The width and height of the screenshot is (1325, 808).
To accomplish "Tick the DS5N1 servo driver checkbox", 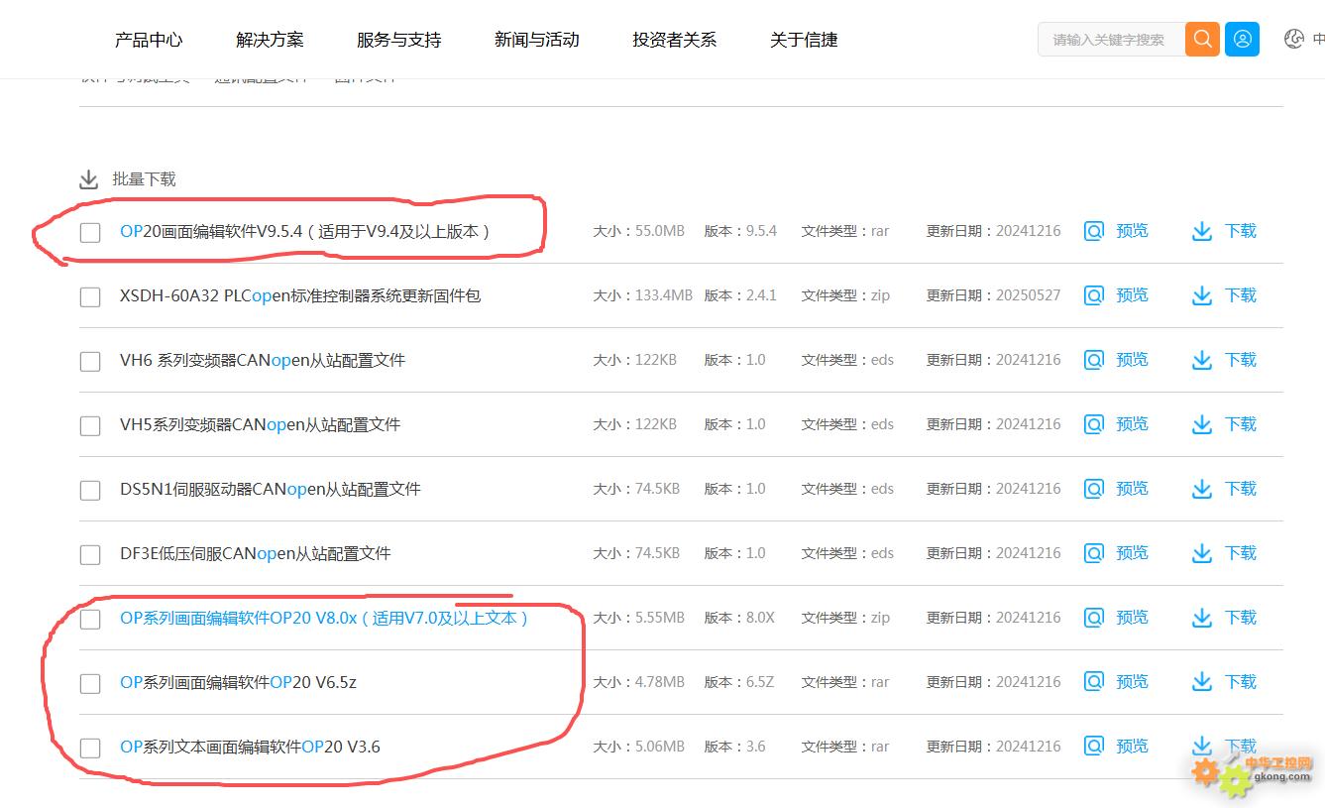I will (x=90, y=491).
